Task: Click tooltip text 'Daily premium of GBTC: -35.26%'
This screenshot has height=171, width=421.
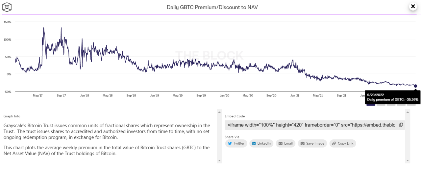Action: tap(393, 99)
